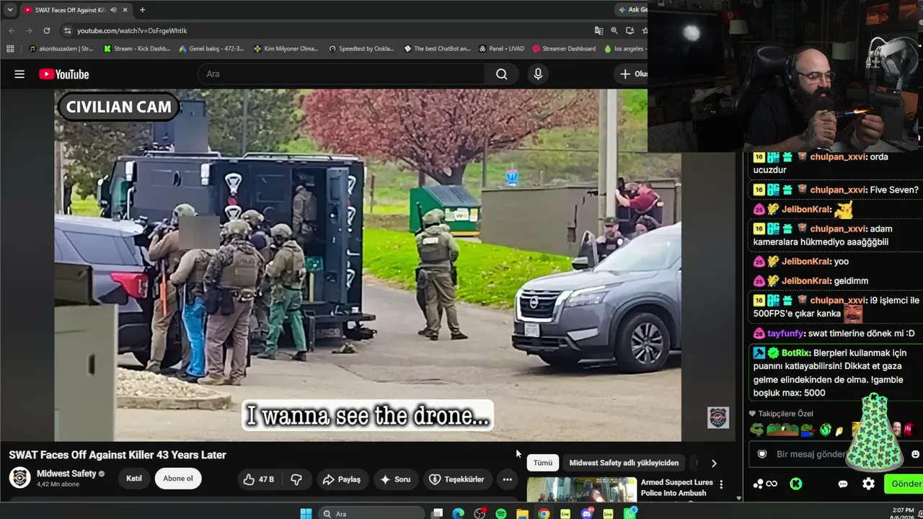Click the BotRix username in chat

tap(796, 353)
